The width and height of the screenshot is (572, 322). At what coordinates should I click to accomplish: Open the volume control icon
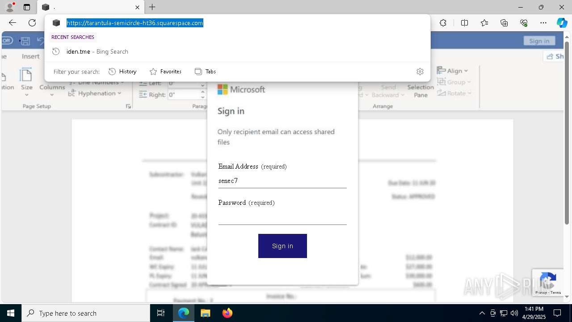pos(514,313)
